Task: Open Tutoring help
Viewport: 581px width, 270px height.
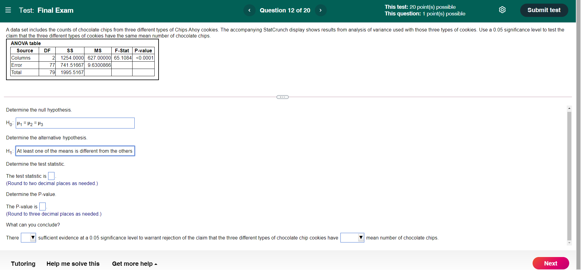Action: point(23,264)
